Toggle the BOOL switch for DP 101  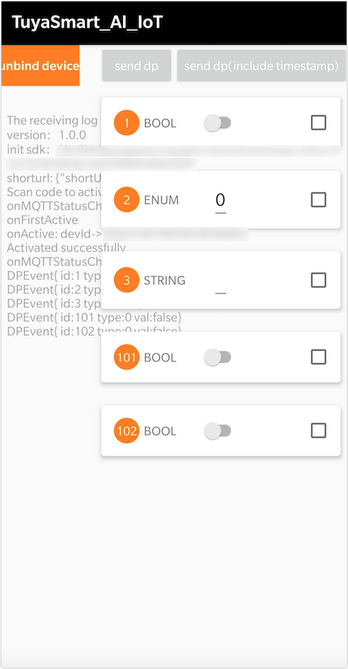point(217,357)
